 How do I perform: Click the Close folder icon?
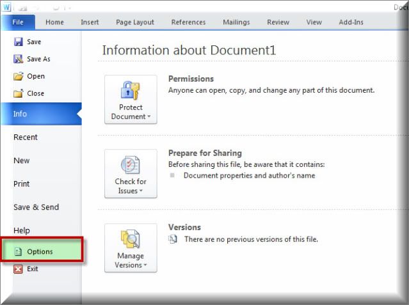pyautogui.click(x=19, y=93)
